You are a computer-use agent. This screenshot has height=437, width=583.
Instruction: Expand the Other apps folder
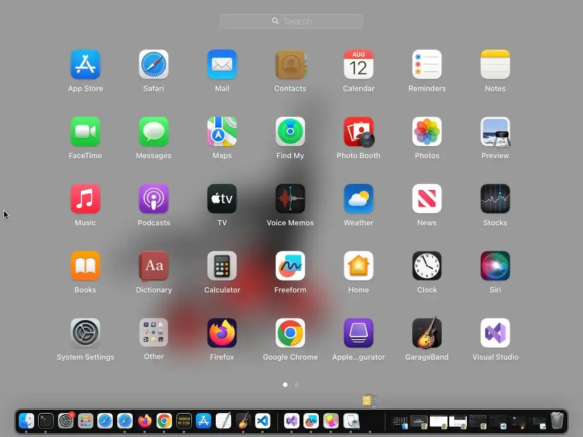click(154, 332)
